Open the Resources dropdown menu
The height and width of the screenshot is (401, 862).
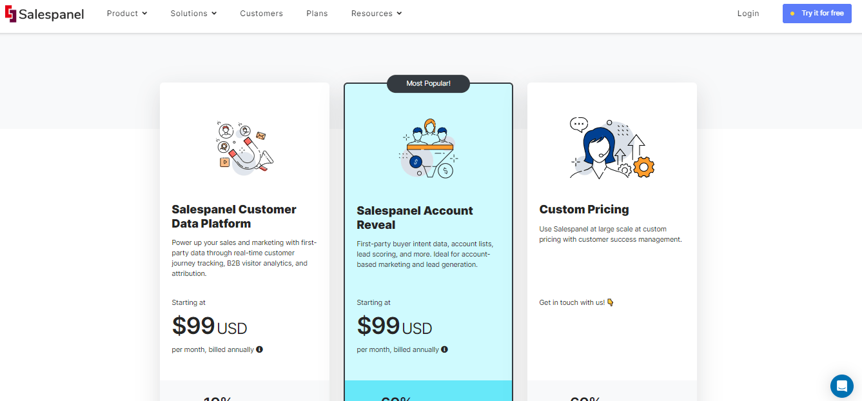[376, 13]
